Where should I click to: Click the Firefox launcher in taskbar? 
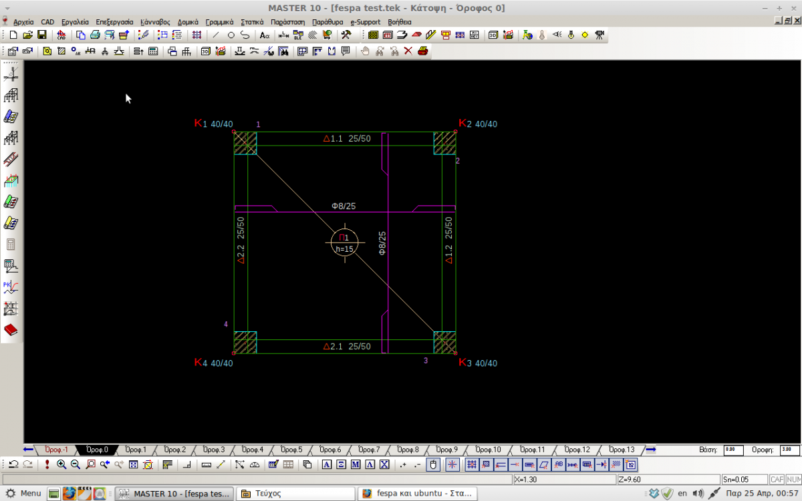coord(70,494)
